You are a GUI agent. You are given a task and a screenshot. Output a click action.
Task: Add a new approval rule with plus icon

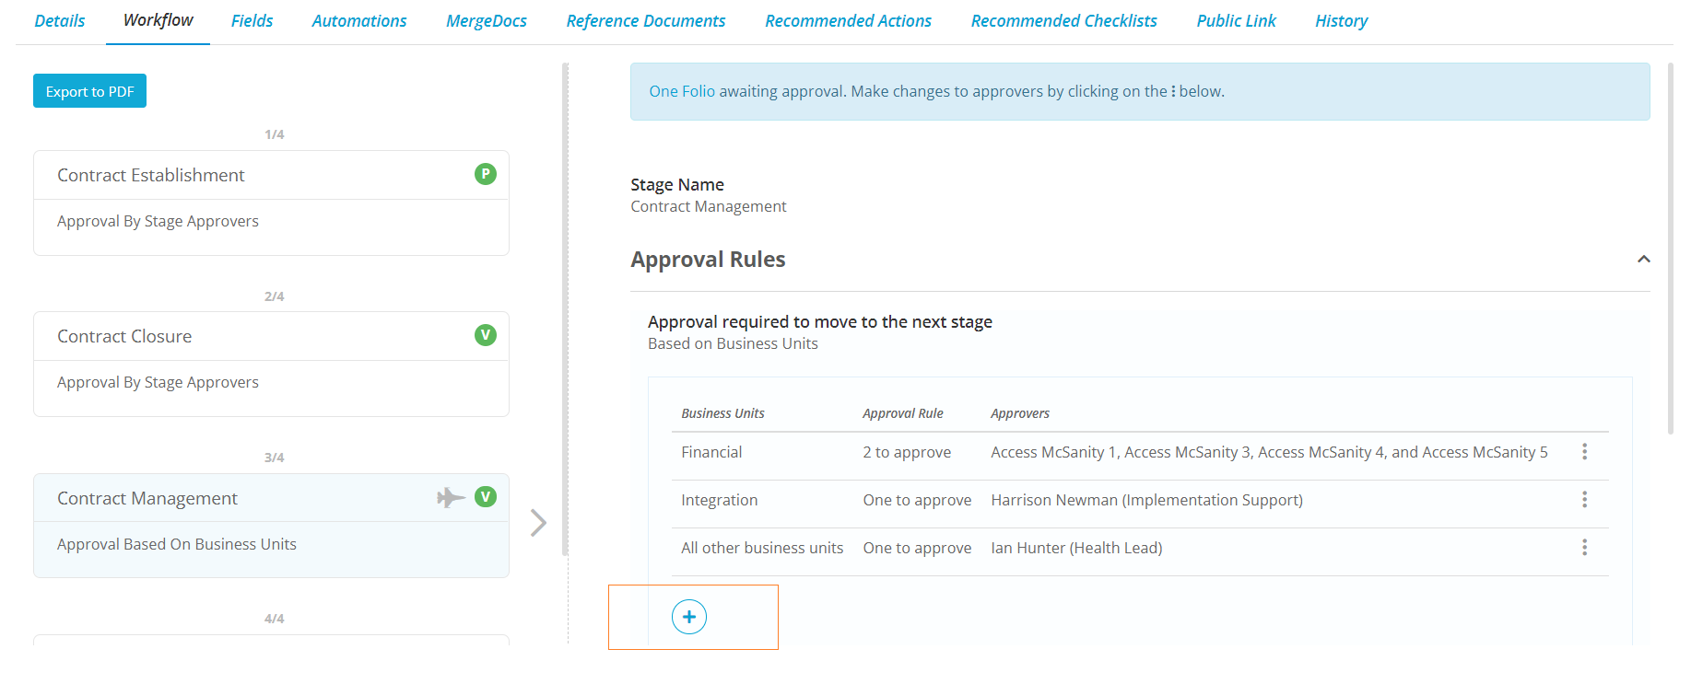point(689,617)
